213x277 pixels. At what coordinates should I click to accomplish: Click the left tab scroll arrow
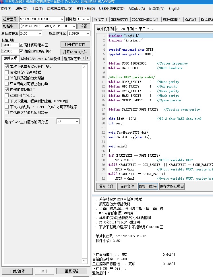83,58
